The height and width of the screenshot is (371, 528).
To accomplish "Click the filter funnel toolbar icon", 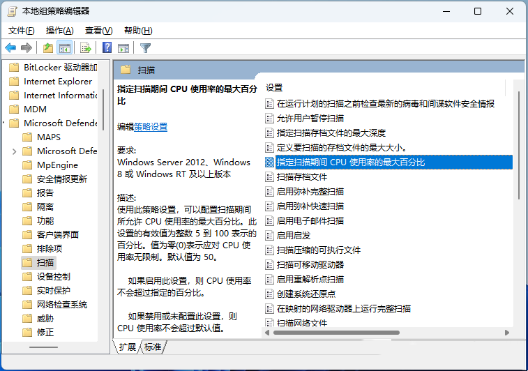I will click(145, 48).
